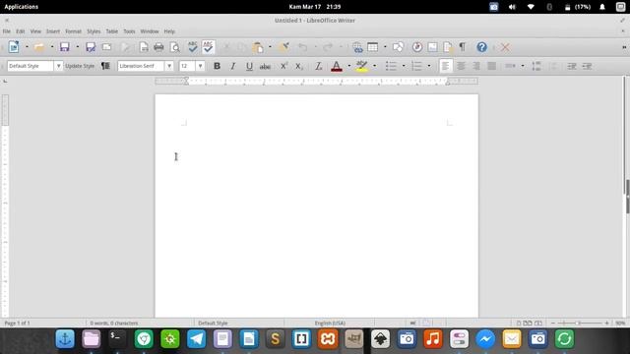Expand the New Document dropdown arrow
This screenshot has width=630, height=354.
point(27,47)
